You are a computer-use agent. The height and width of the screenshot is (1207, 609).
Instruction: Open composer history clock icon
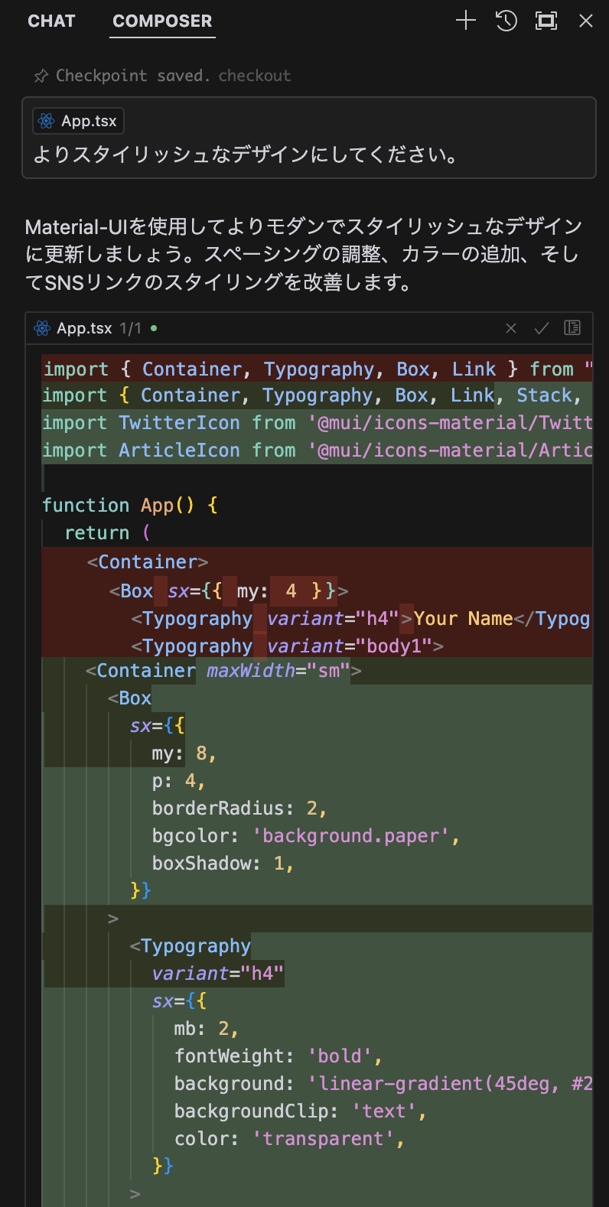click(506, 21)
